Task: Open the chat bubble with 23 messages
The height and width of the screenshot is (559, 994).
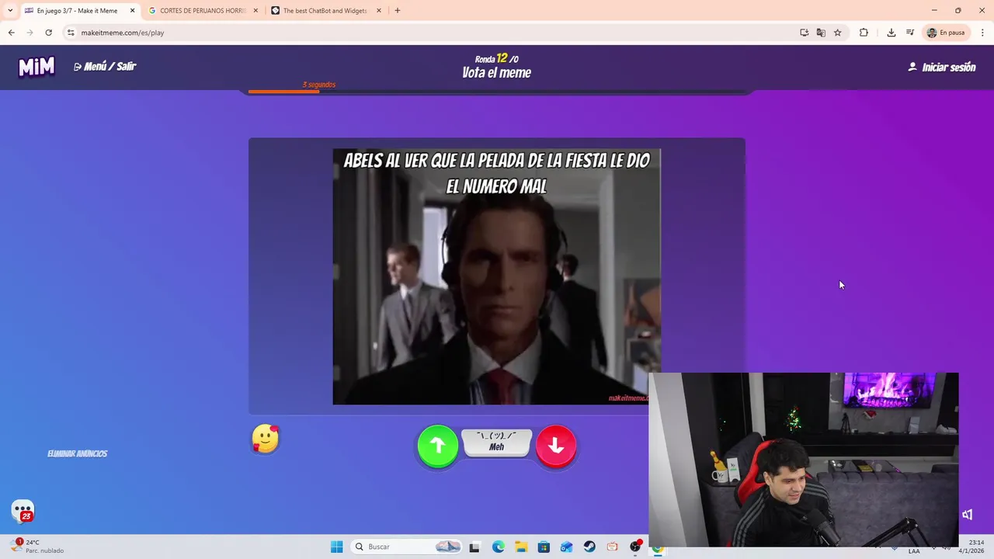Action: 23,512
